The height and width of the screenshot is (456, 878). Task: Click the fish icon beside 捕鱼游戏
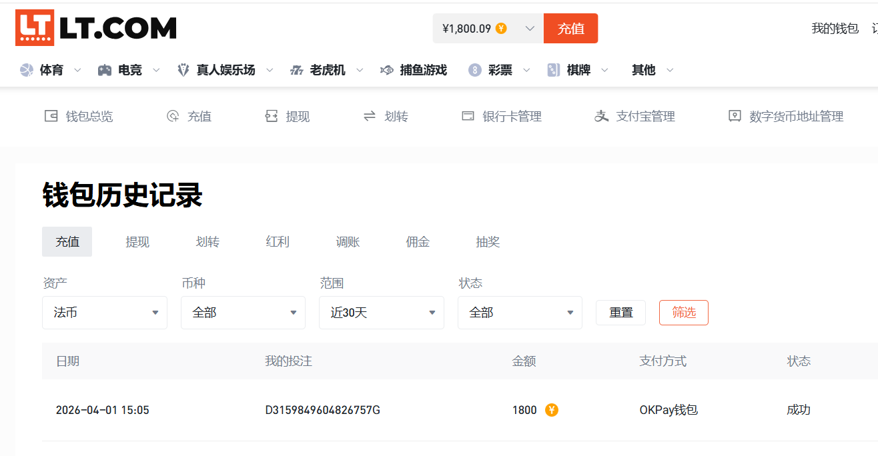tap(386, 70)
